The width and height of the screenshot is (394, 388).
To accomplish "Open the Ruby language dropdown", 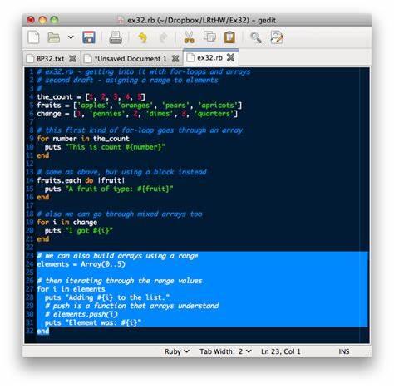I will pos(177,351).
